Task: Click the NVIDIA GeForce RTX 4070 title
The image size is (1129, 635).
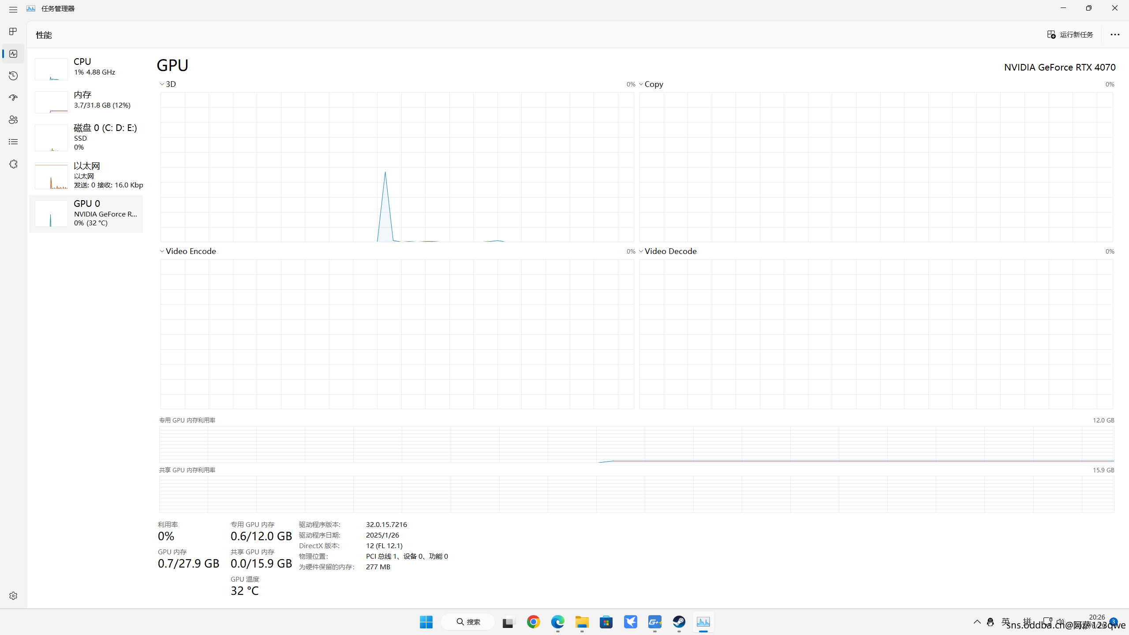Action: [x=1060, y=67]
